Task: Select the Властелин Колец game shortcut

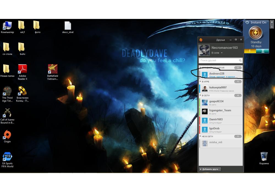Action: 22,94
